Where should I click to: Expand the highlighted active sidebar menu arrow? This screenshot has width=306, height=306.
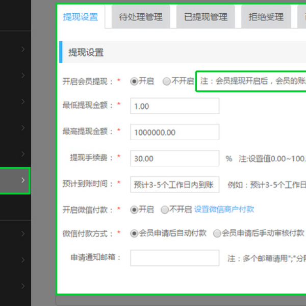click(23, 180)
